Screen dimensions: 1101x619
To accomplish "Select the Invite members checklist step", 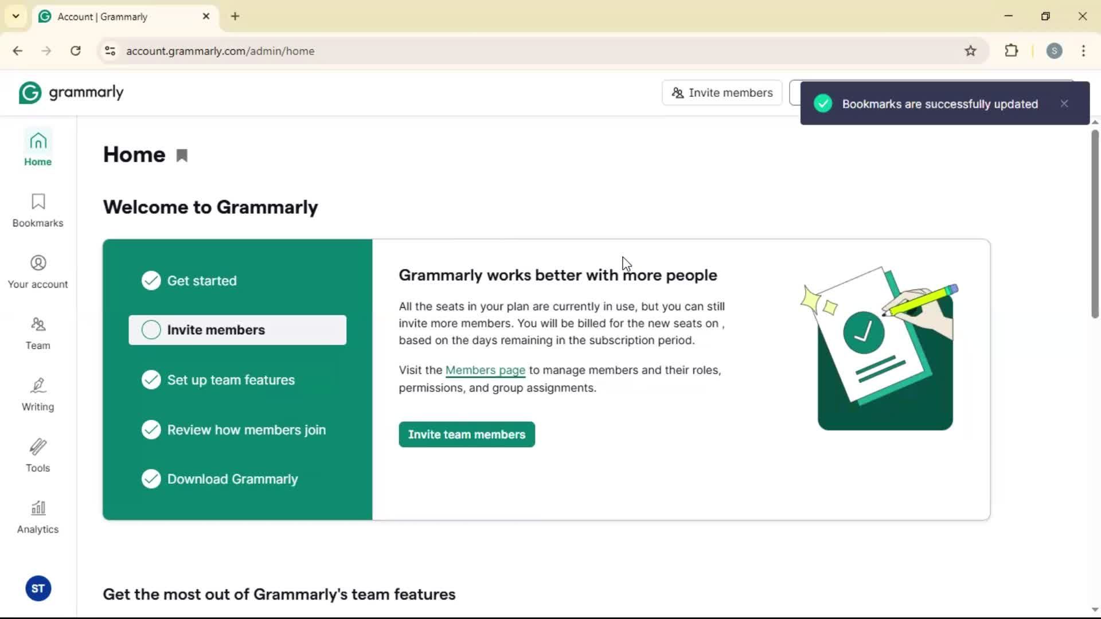I will (x=237, y=330).
